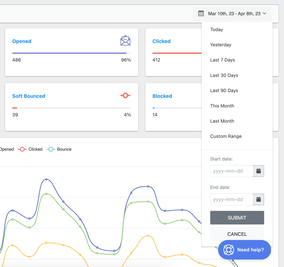
Task: Select This Month preset
Action: pyautogui.click(x=222, y=106)
